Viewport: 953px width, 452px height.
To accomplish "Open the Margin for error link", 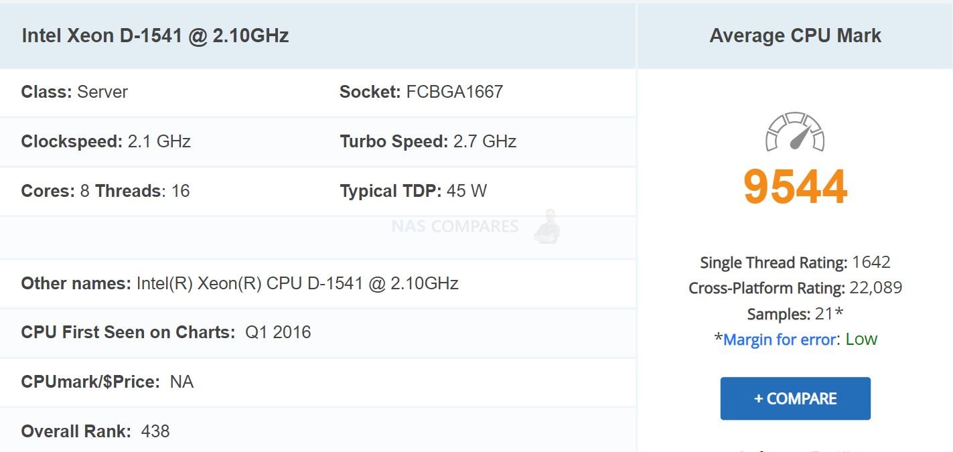I will 780,340.
